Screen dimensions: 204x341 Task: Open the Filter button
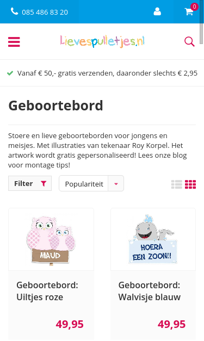coord(30,183)
